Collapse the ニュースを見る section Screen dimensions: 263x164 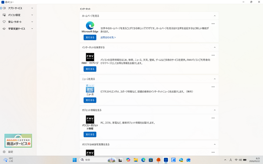215,79
